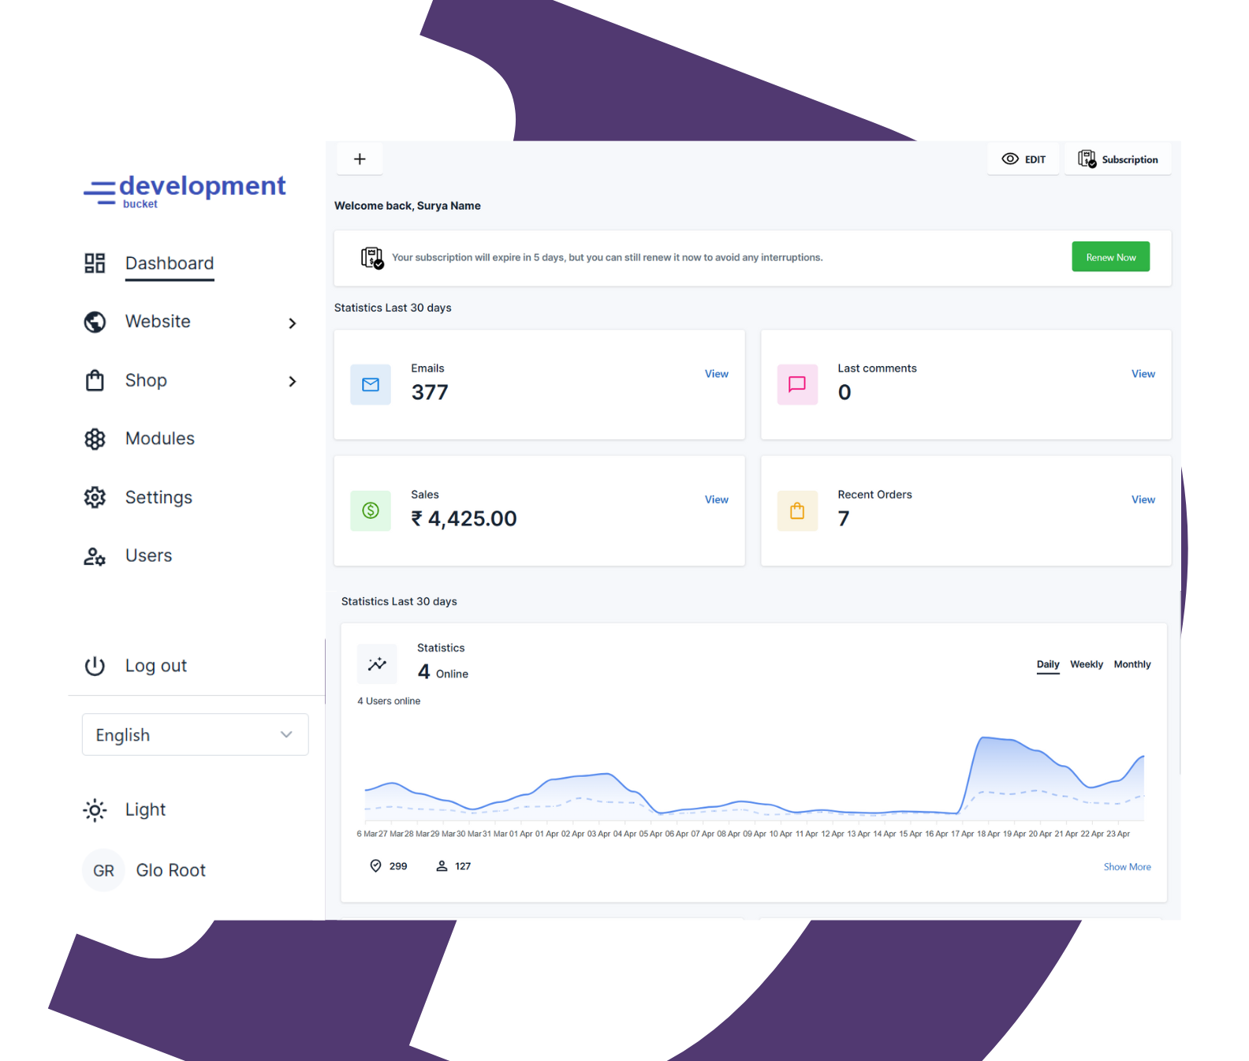1249x1061 pixels.
Task: Open the Subscription button in header
Action: pyautogui.click(x=1117, y=159)
